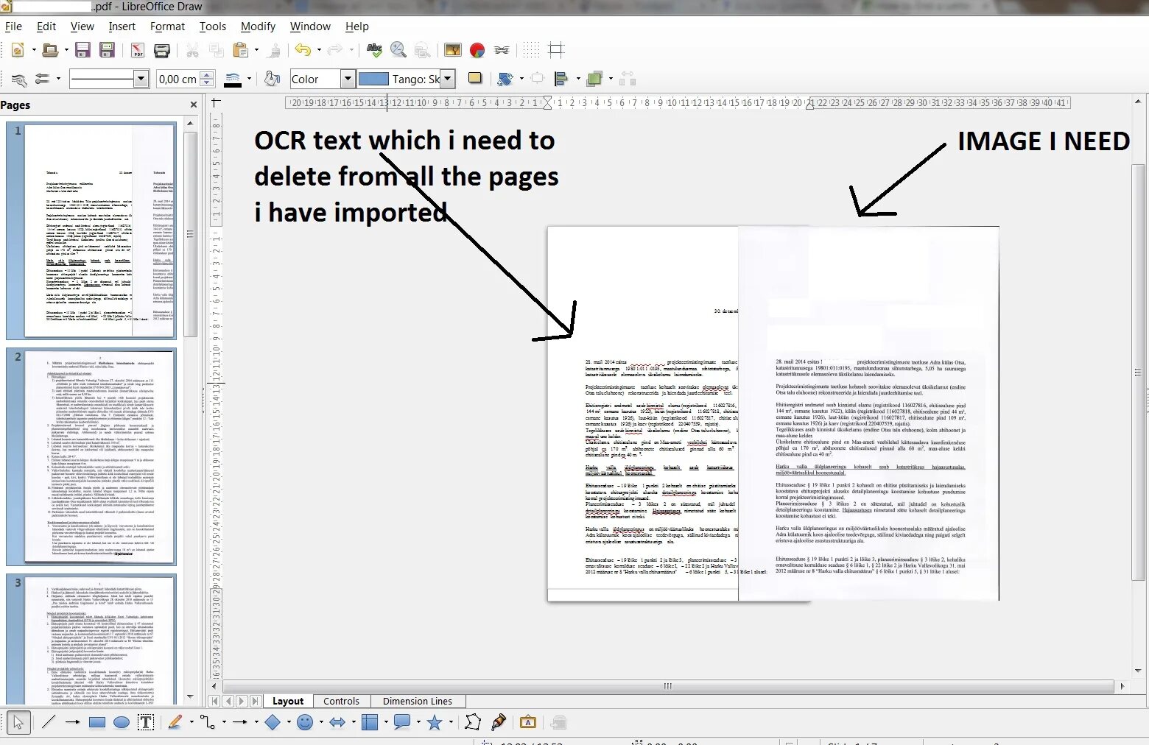Select the Callouts tool
The width and height of the screenshot is (1149, 745).
coord(402,722)
